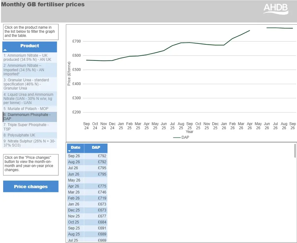Click the sort arrow under Product header
This screenshot has height=243, width=297.
tap(5, 50)
